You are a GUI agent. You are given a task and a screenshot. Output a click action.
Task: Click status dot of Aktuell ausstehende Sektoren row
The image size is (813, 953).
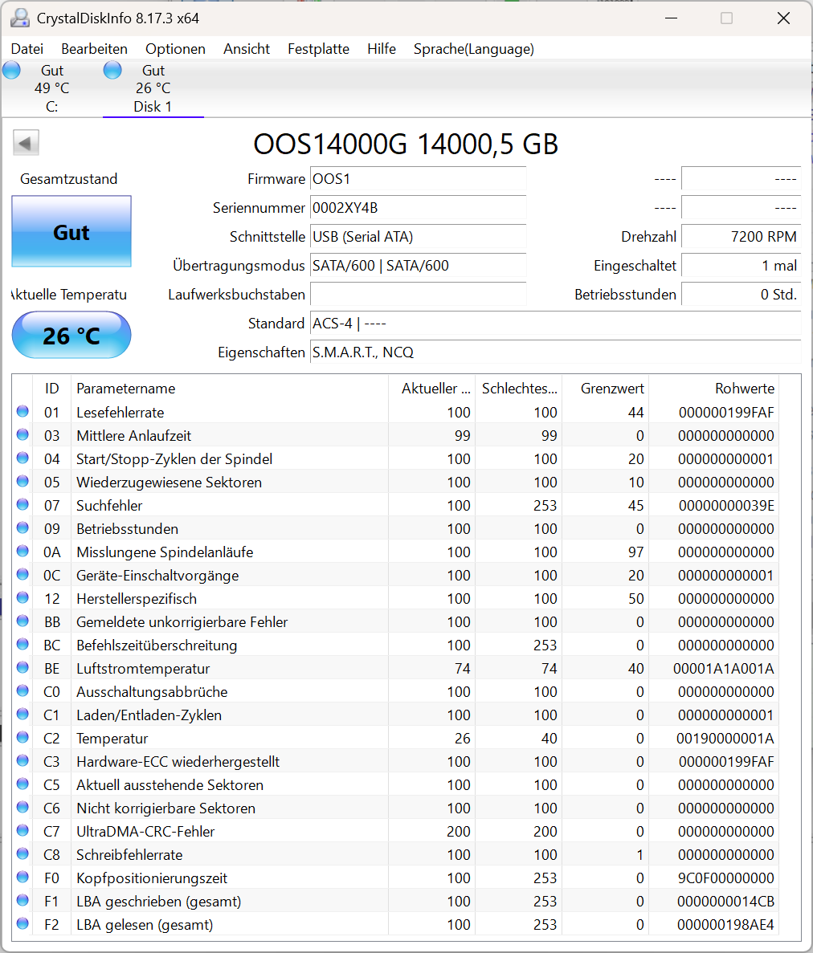pos(22,784)
